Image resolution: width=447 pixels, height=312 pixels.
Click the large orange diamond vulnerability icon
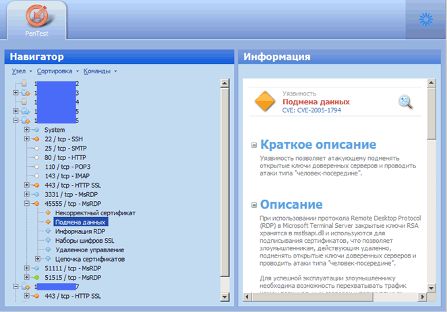(x=265, y=102)
